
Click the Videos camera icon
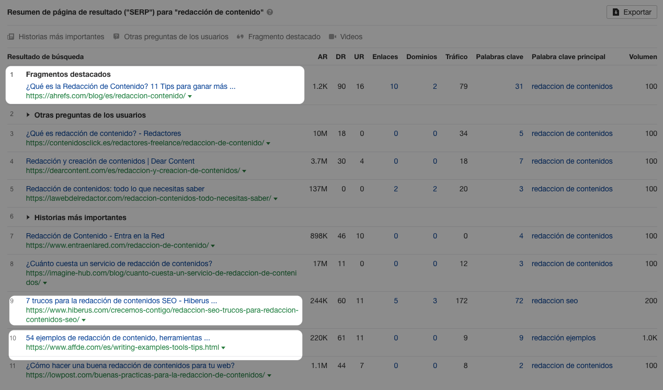[x=333, y=37]
